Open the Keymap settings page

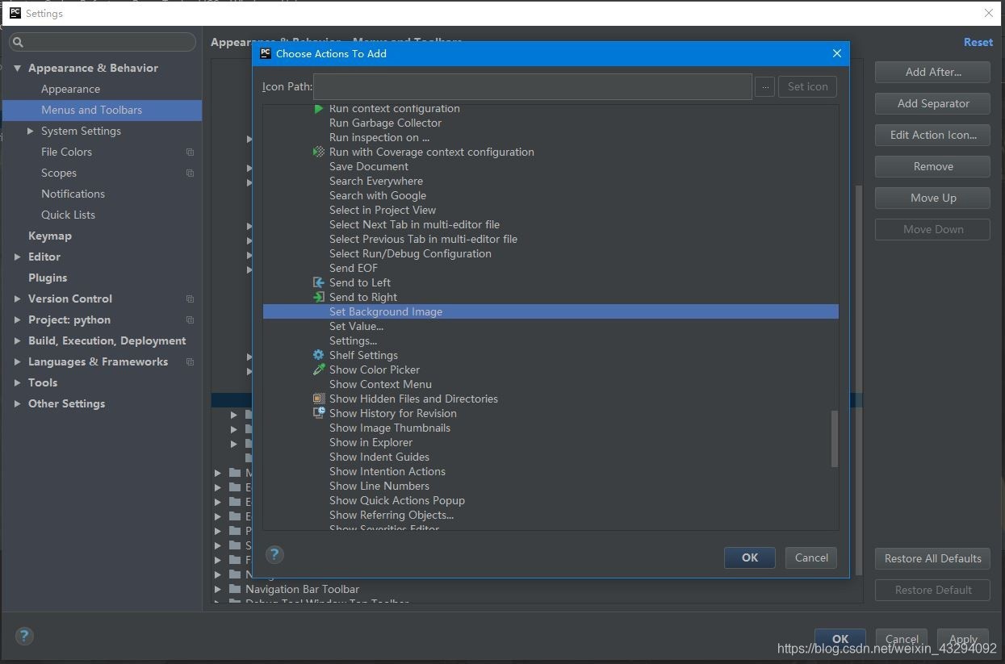point(49,236)
